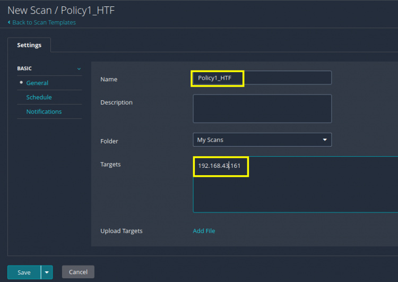Collapse the BASIC section chevron
Image resolution: width=398 pixels, height=282 pixels.
[x=79, y=69]
